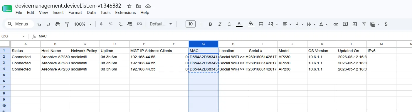Open the File menu
412x112 pixels.
coord(19,13)
